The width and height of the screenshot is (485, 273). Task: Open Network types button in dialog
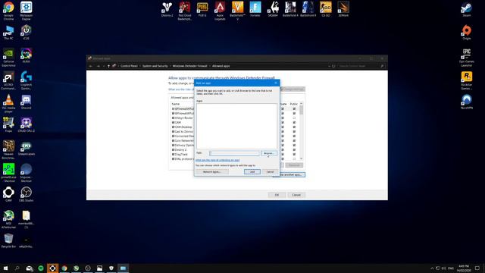click(x=212, y=172)
